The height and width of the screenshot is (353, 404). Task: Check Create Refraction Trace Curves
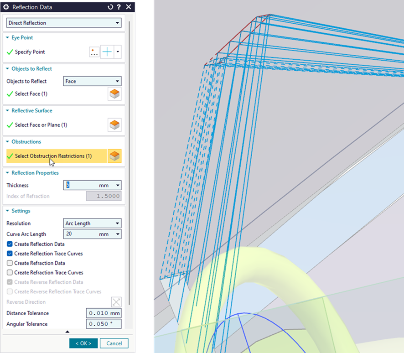pyautogui.click(x=10, y=273)
